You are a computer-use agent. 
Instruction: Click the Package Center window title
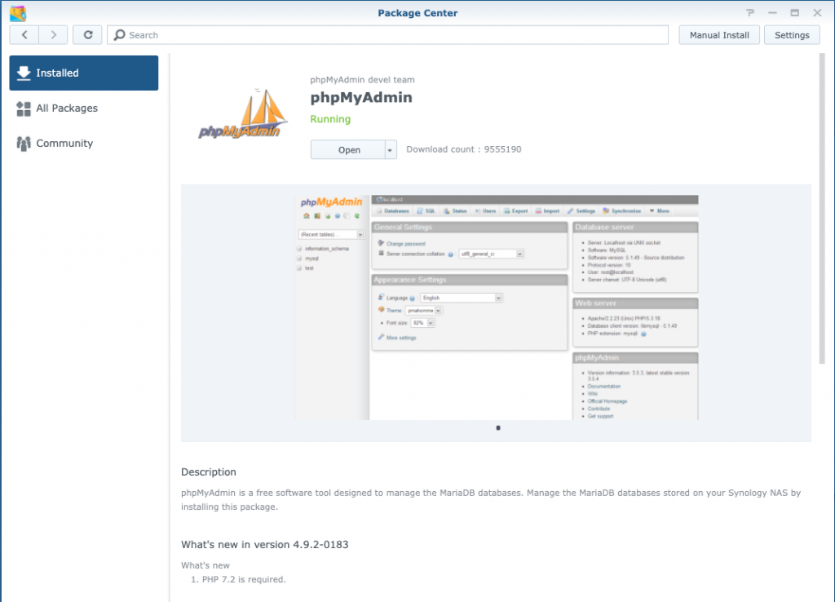(x=417, y=13)
